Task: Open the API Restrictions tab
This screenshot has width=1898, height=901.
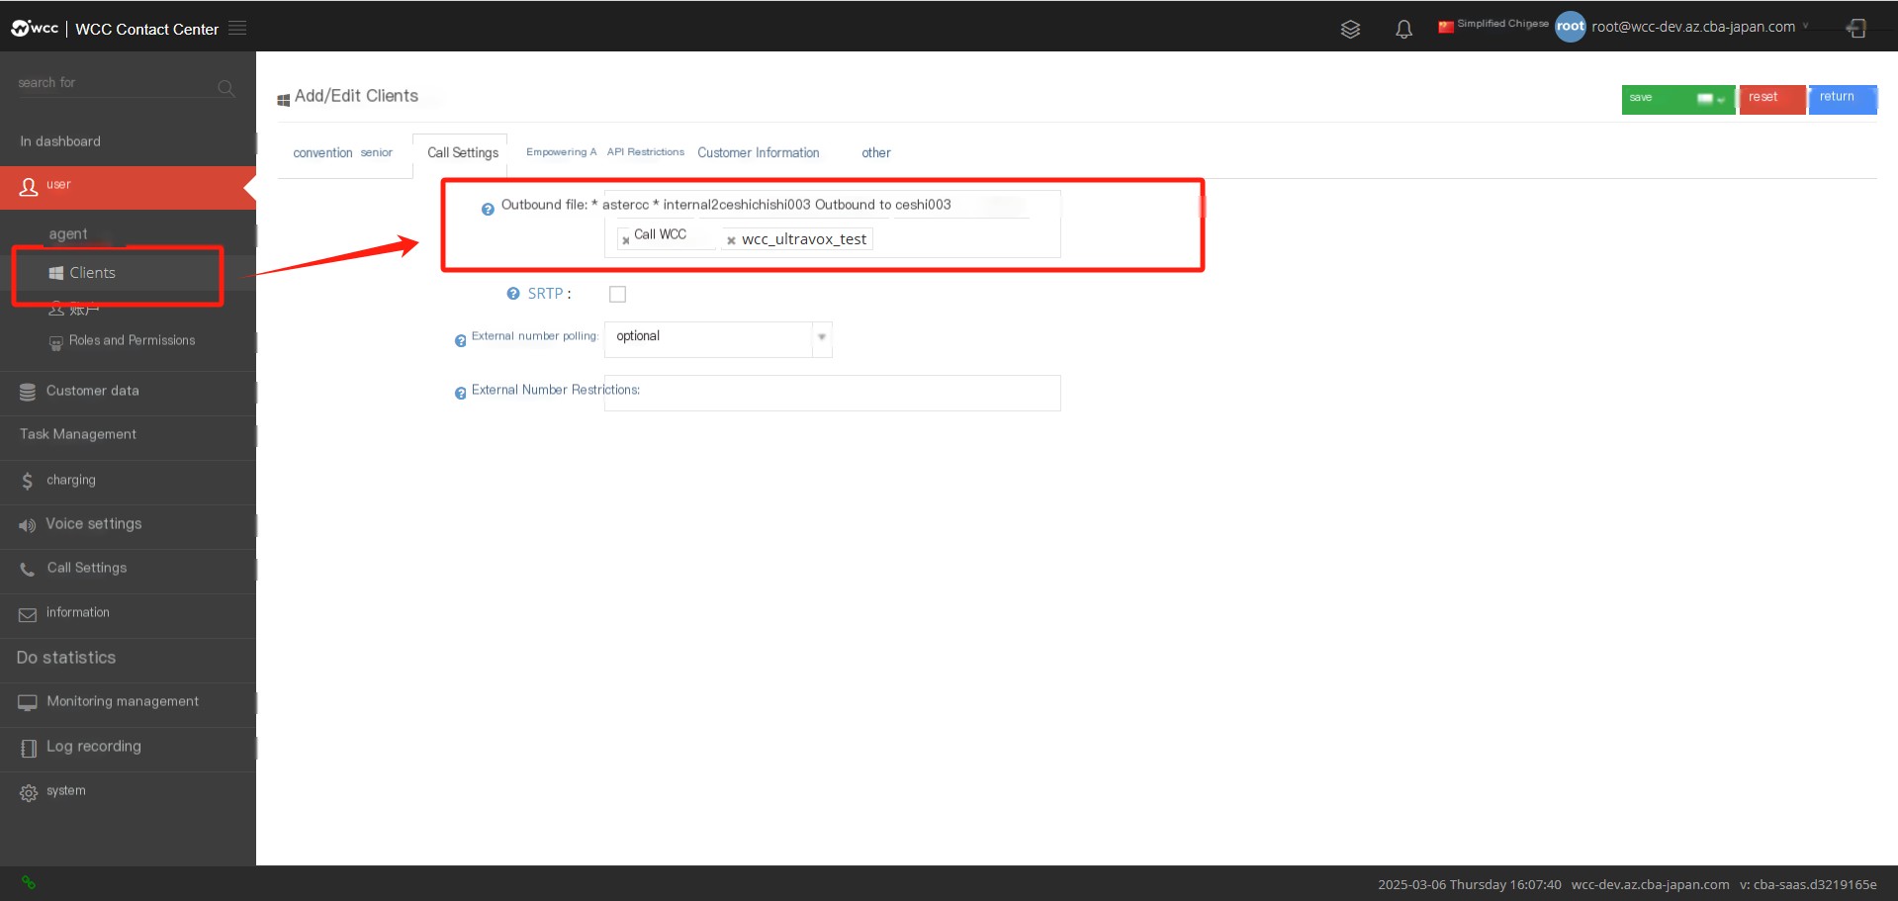Action: [646, 152]
